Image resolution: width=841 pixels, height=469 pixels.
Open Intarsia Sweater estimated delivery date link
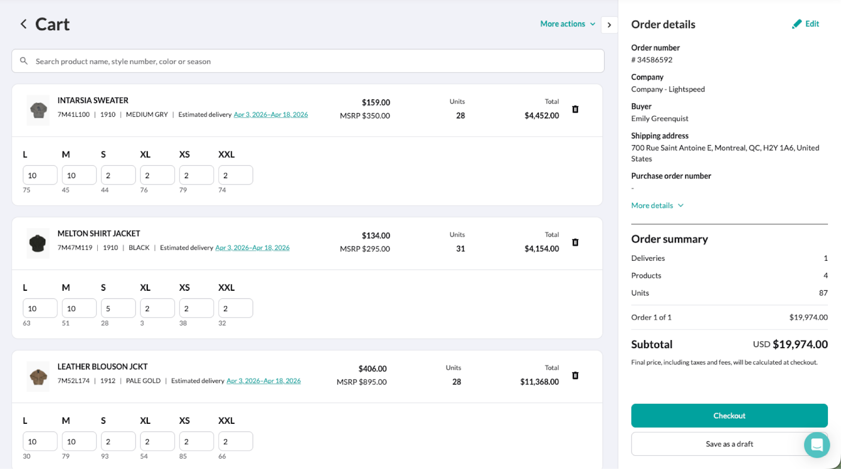click(271, 115)
